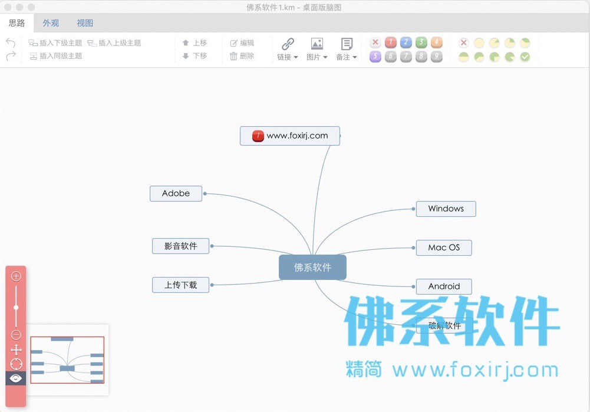Set progress to one-quarter complete

click(509, 42)
